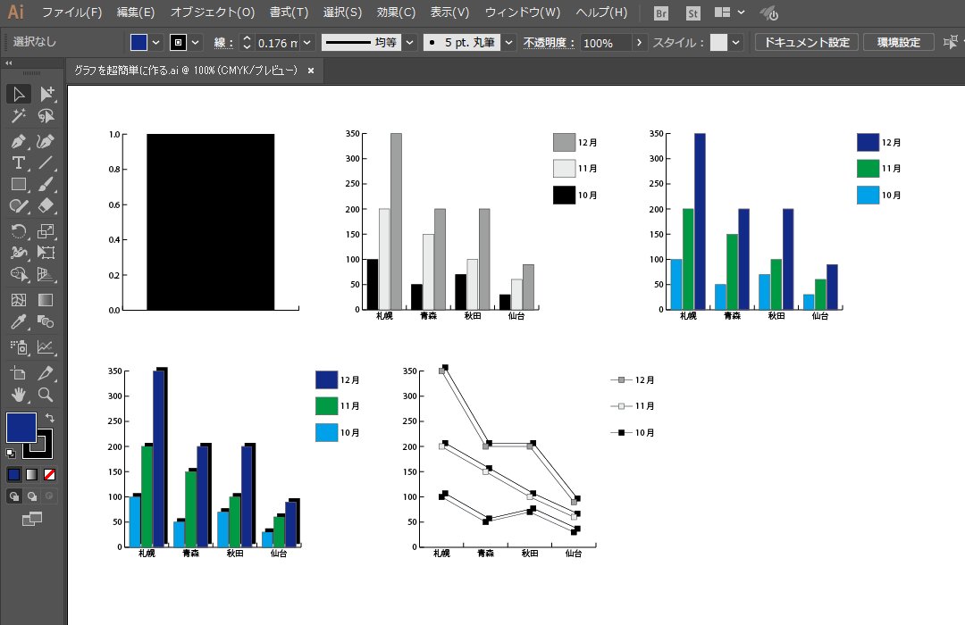Select the Rectangle tool
Image resolution: width=965 pixels, height=625 pixels.
[x=19, y=184]
